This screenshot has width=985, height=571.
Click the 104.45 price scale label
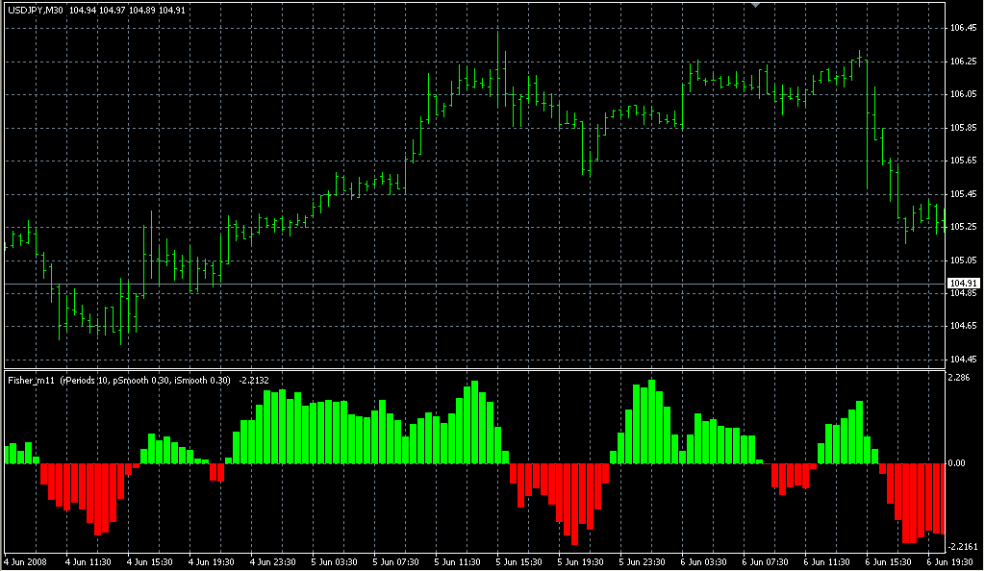(x=963, y=360)
